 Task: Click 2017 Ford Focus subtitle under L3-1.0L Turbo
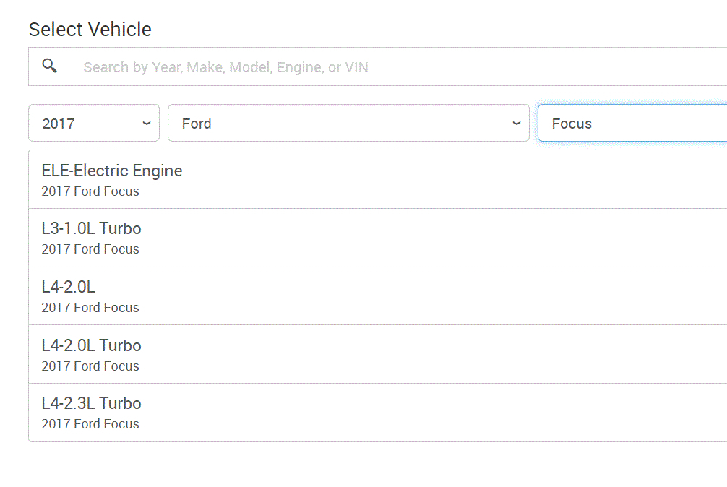coord(90,249)
